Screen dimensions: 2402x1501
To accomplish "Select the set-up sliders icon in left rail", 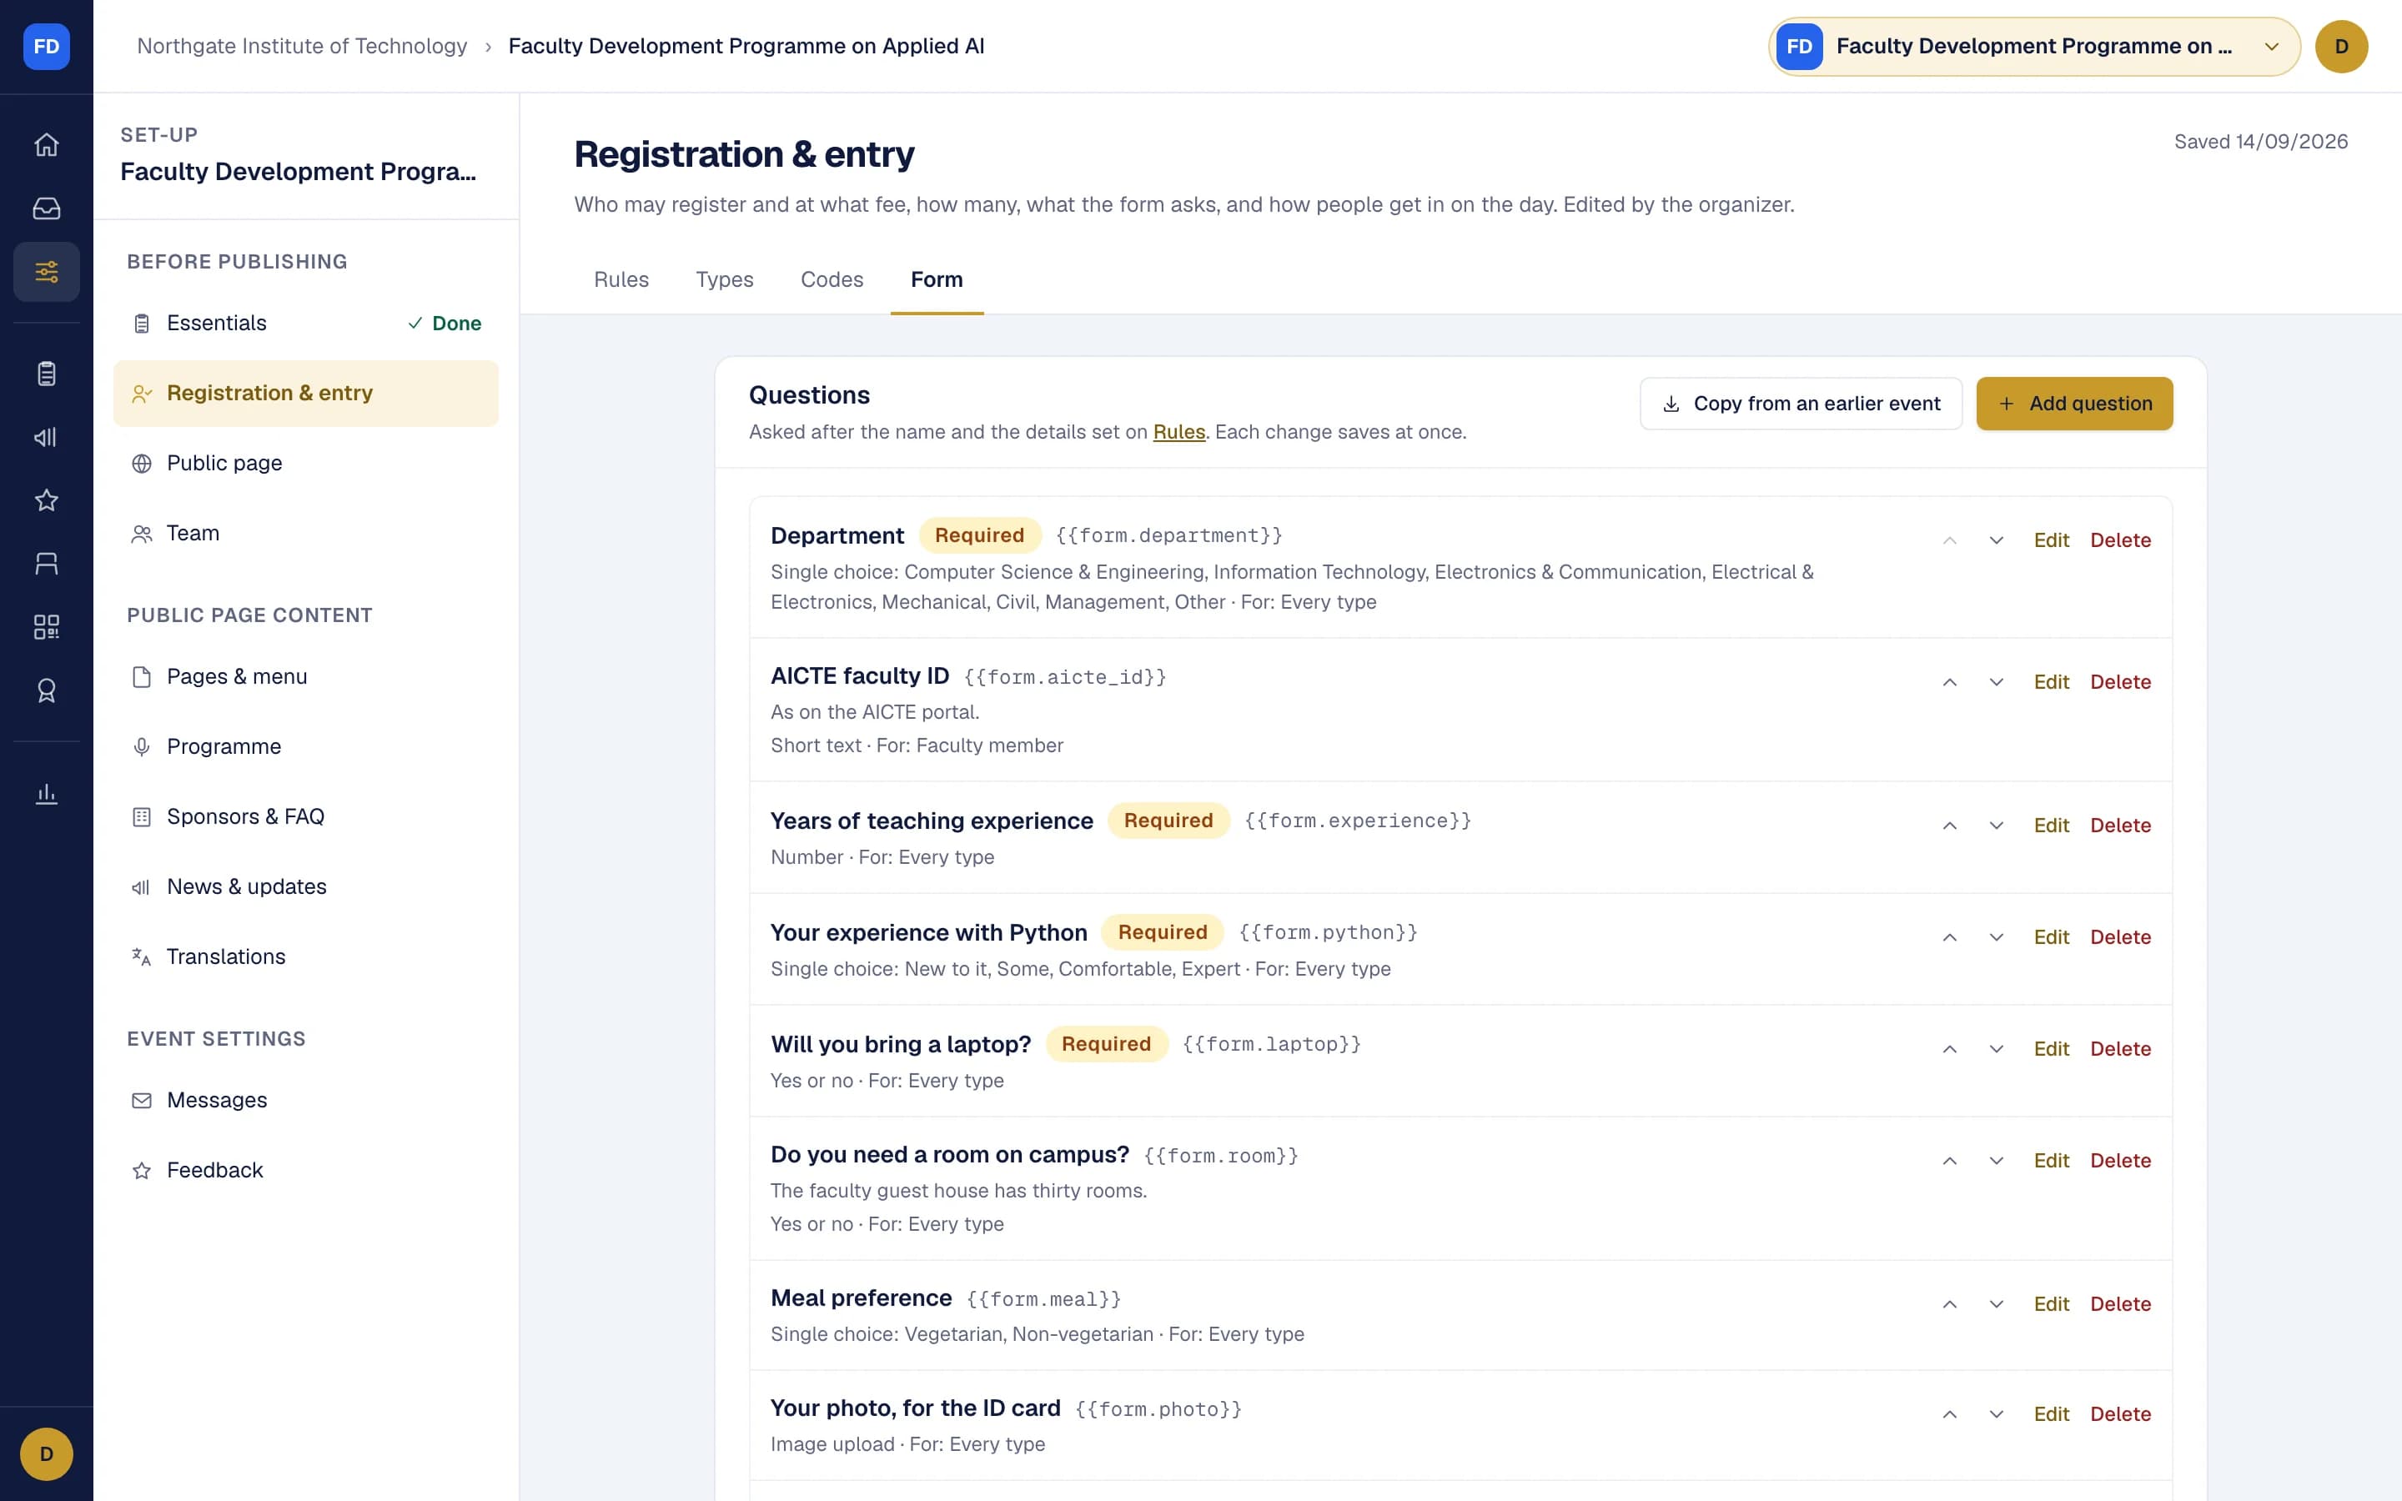I will (x=47, y=272).
